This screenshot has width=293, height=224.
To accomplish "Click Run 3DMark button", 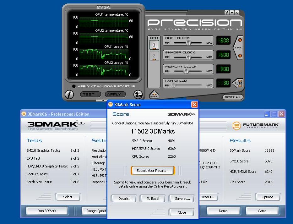I will [x=47, y=211].
